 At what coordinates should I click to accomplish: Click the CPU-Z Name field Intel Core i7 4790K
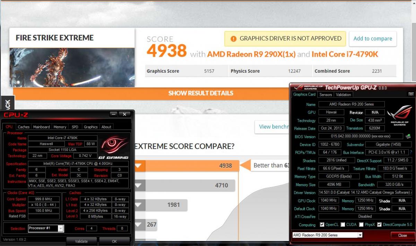[x=62, y=138]
